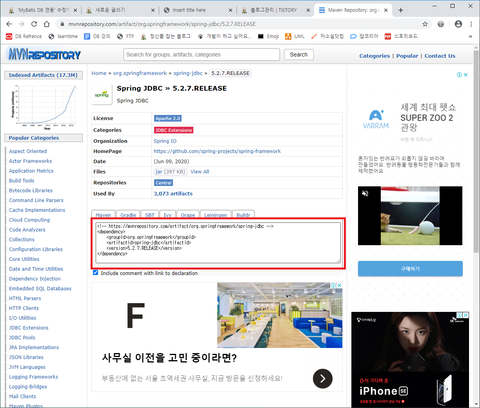Screen dimensions: 480x408
Task: Open the 3,073 artifacts link
Action: (x=173, y=193)
